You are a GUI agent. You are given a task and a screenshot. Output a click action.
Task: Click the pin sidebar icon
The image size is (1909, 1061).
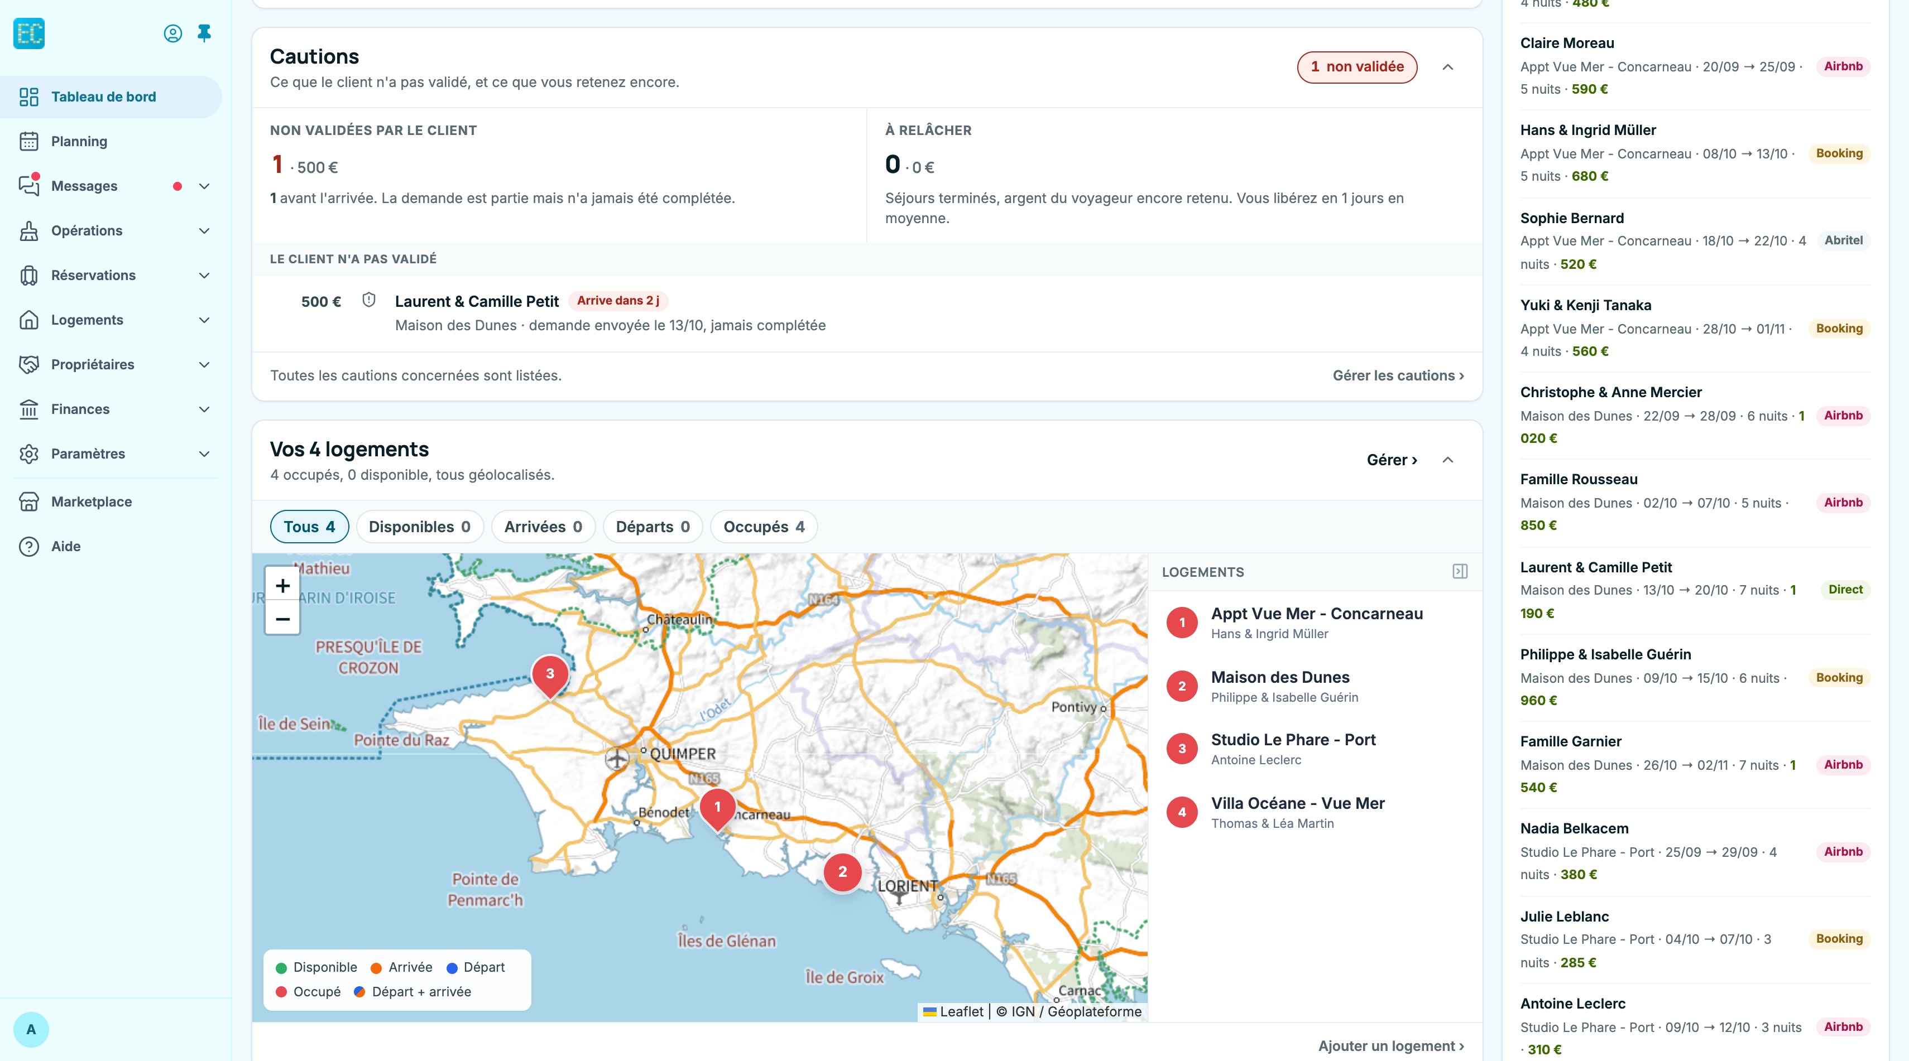point(204,33)
